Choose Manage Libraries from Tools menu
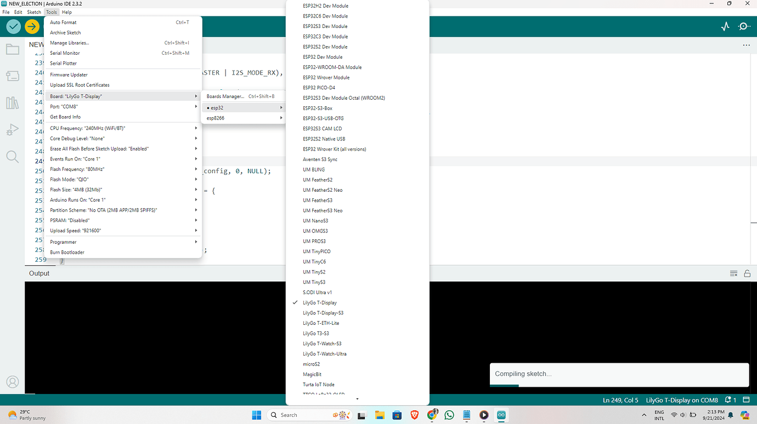The image size is (757, 424). [69, 43]
